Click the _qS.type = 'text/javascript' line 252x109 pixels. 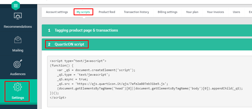pyautogui.click(x=83, y=75)
